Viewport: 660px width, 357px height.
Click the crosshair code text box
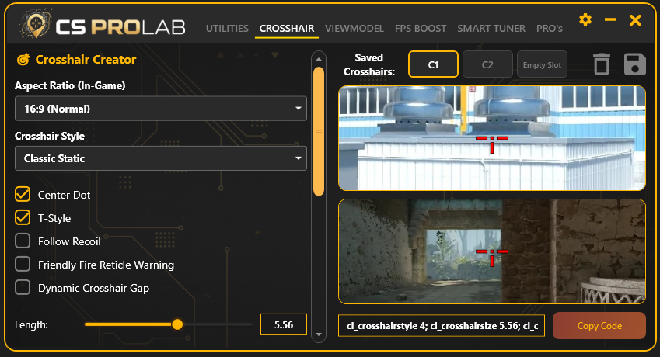[442, 325]
